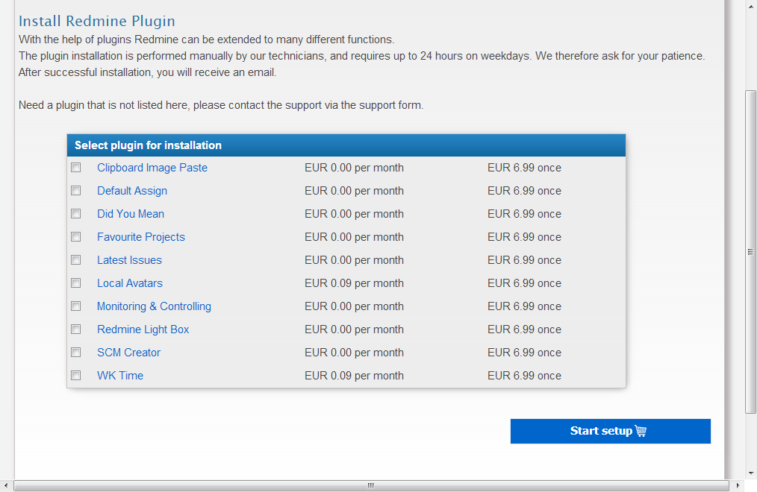Screen dimensions: 757x492
Task: Click the shopping cart icon on Start setup
Action: tap(642, 431)
